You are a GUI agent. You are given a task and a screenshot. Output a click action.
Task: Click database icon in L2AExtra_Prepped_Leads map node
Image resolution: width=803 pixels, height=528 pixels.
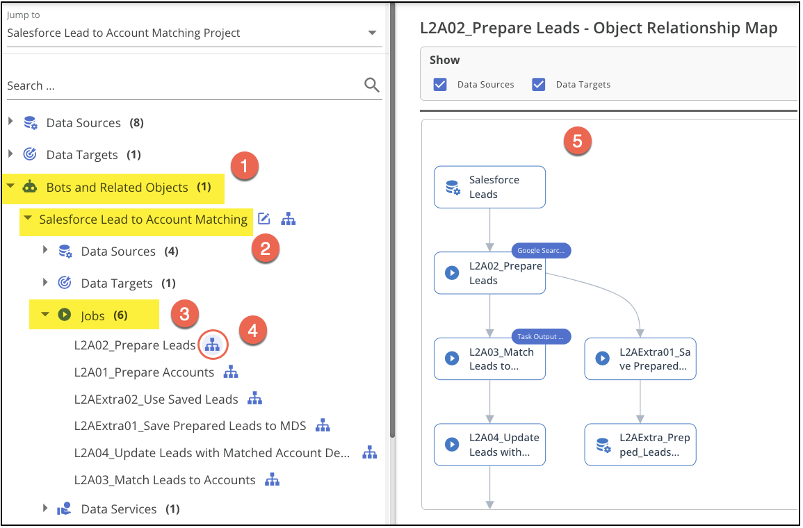603,445
